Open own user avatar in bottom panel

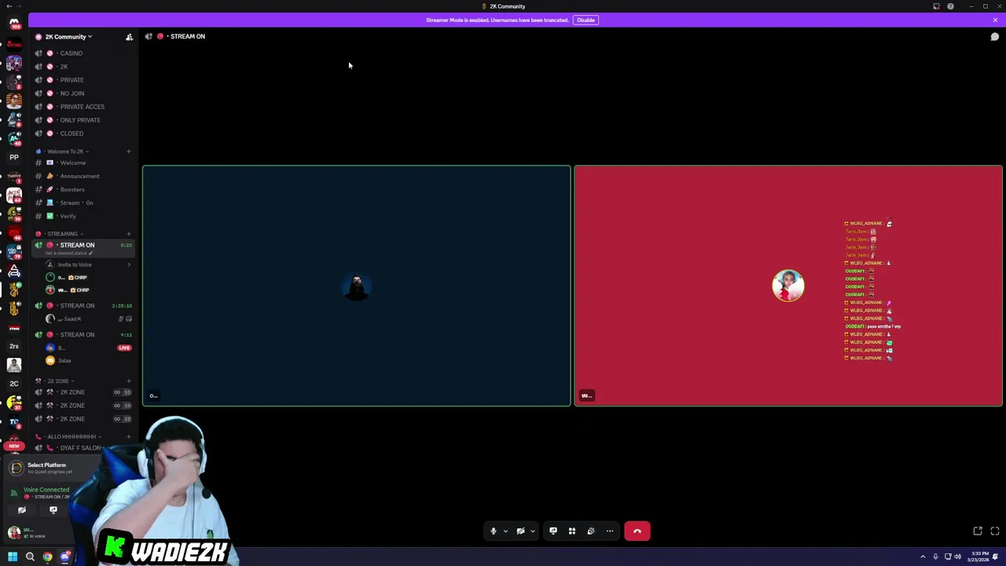point(14,532)
